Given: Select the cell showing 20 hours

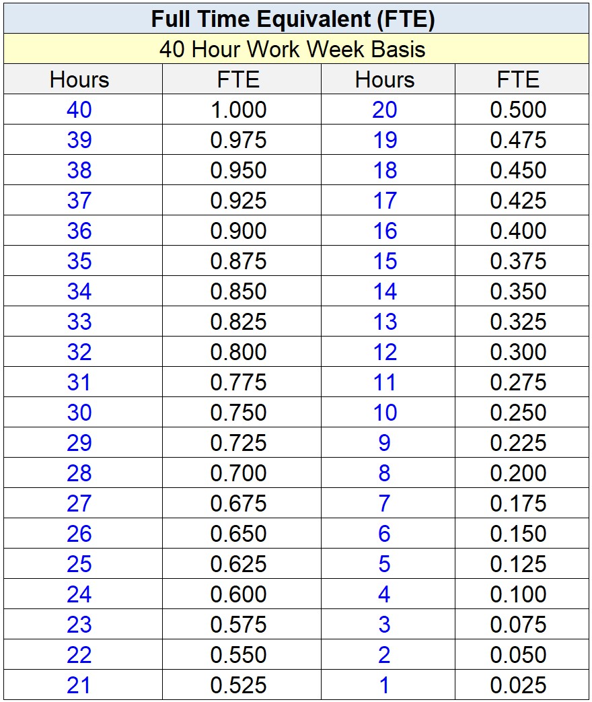Looking at the screenshot, I should pyautogui.click(x=383, y=110).
